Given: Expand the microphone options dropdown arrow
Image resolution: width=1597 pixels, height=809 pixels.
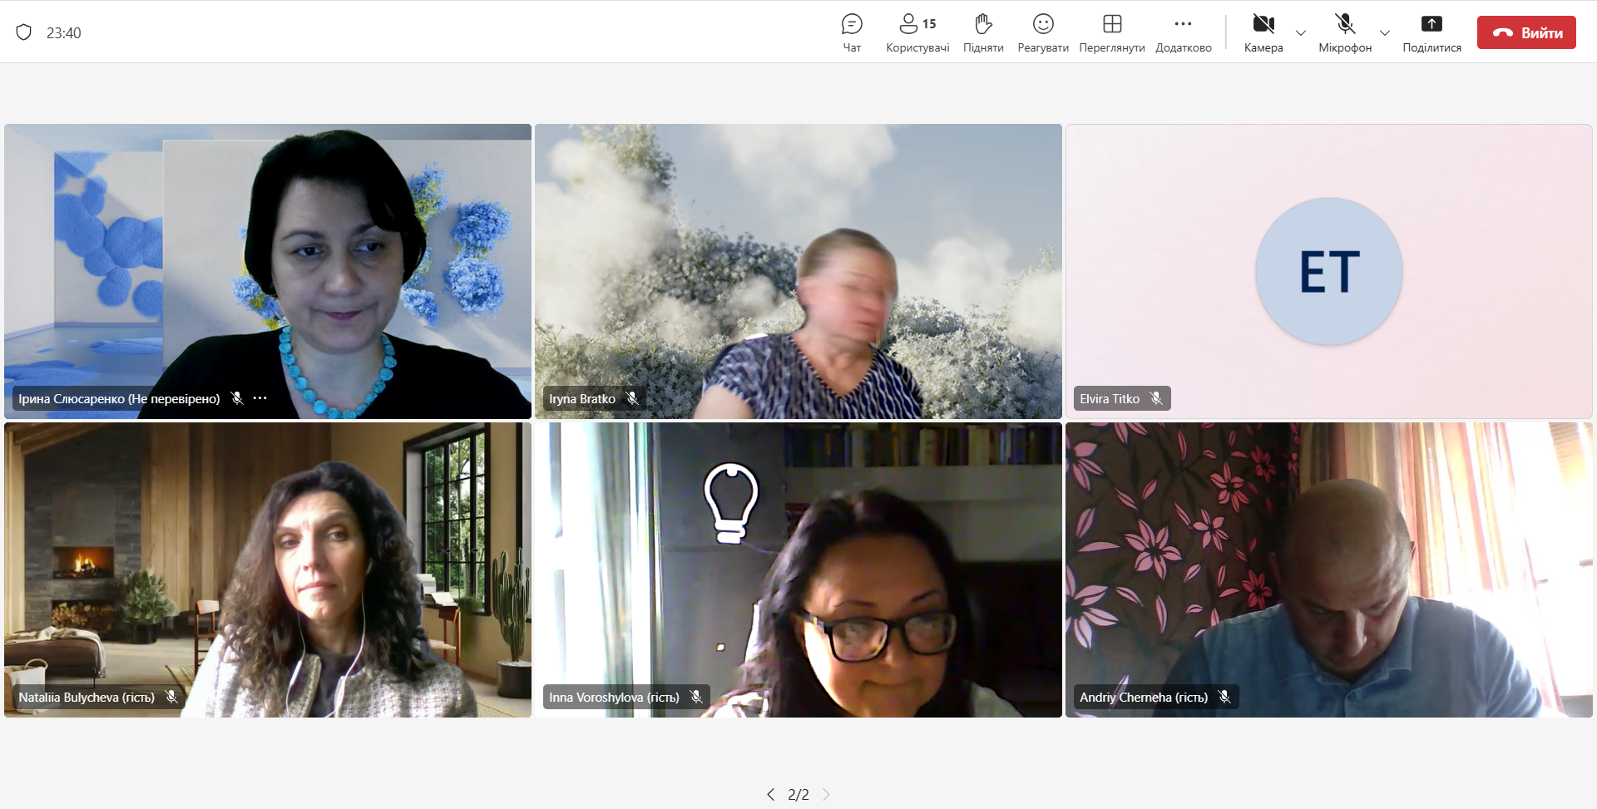Looking at the screenshot, I should 1385,33.
